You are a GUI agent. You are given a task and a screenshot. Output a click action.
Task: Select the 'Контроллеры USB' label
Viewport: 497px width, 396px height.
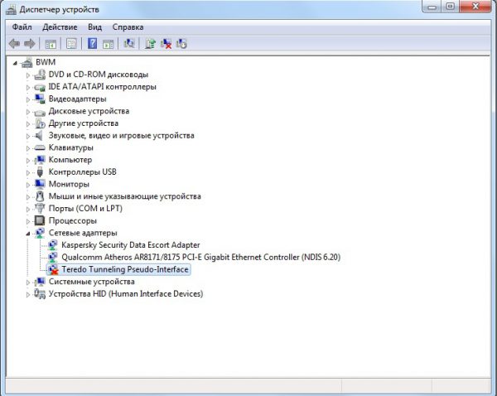point(82,171)
